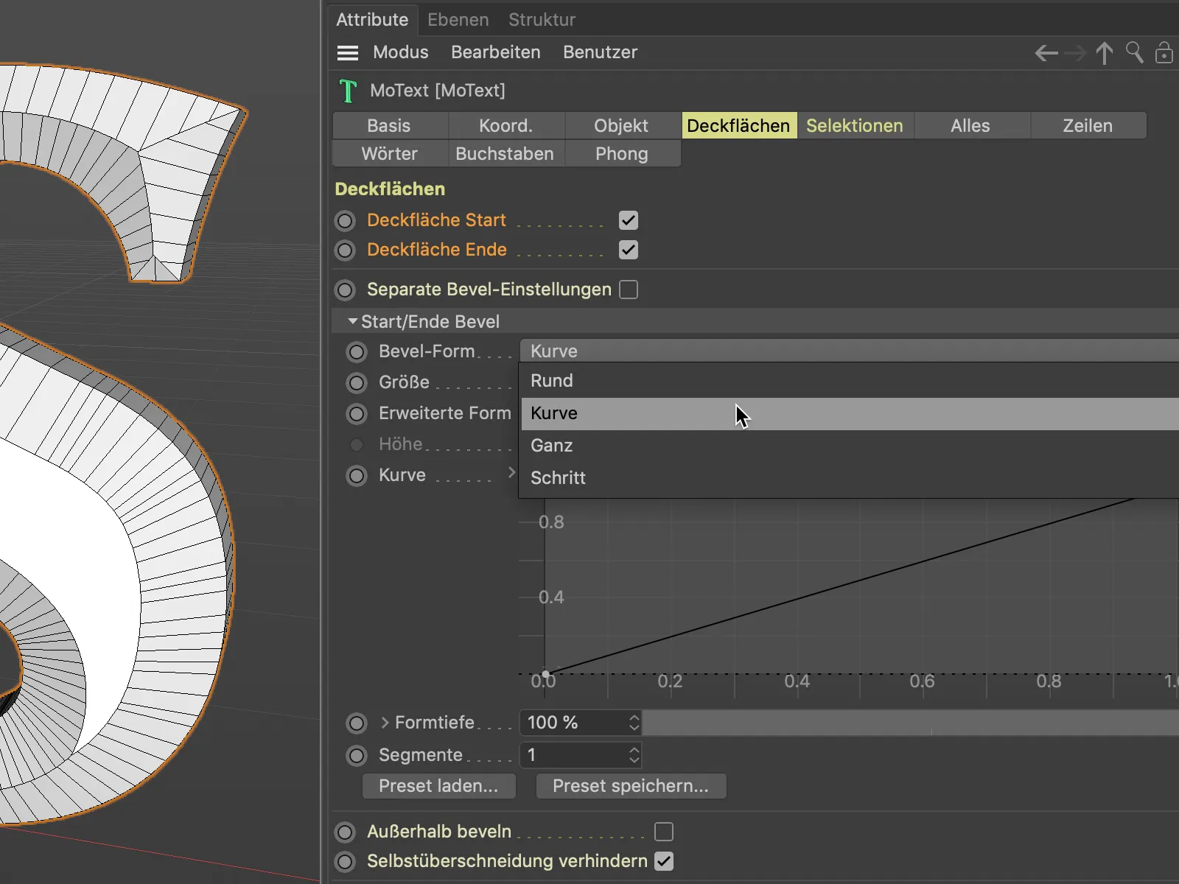Click animation dot for Kurve parameter
The width and height of the screenshot is (1179, 884).
pyautogui.click(x=357, y=476)
